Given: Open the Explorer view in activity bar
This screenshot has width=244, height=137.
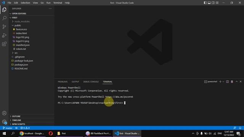Looking at the screenshot, I should [4, 10].
